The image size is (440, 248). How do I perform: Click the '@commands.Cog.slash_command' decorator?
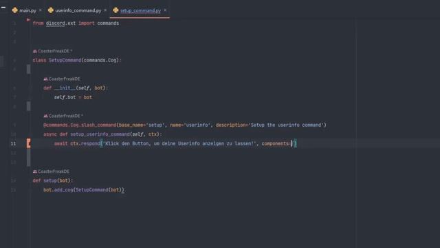click(80, 125)
